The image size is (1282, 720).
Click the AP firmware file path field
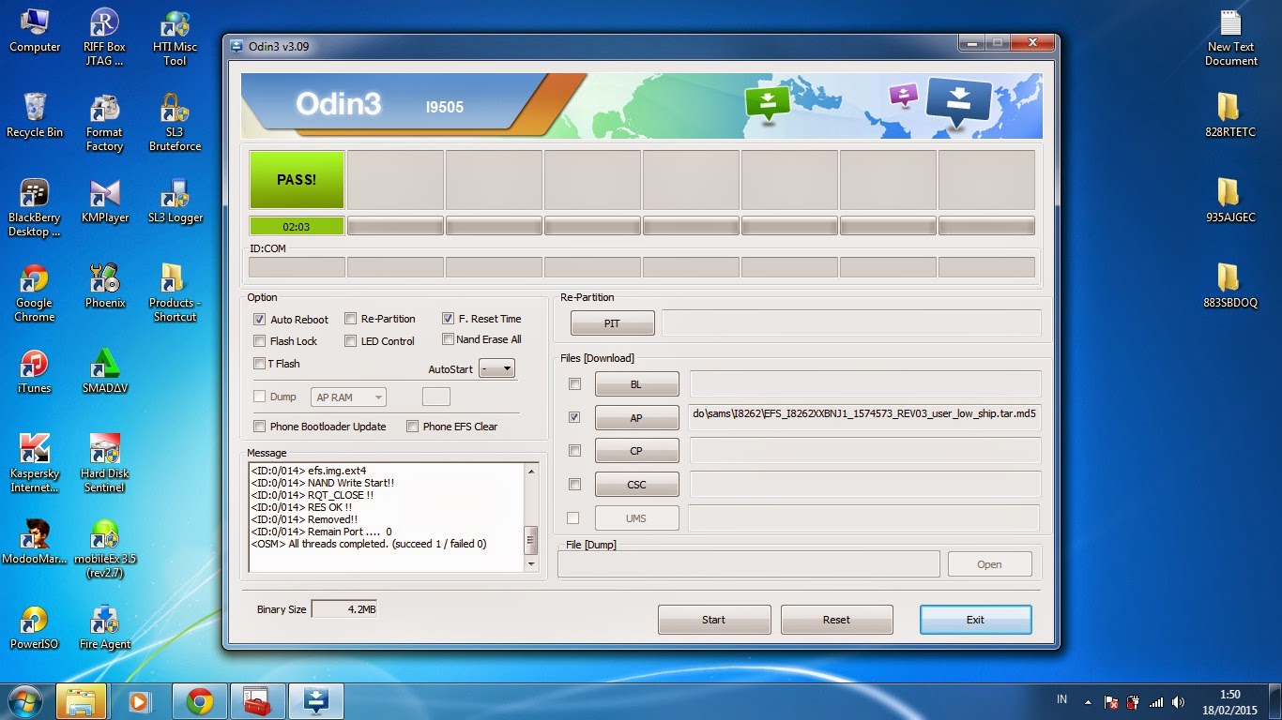point(863,417)
